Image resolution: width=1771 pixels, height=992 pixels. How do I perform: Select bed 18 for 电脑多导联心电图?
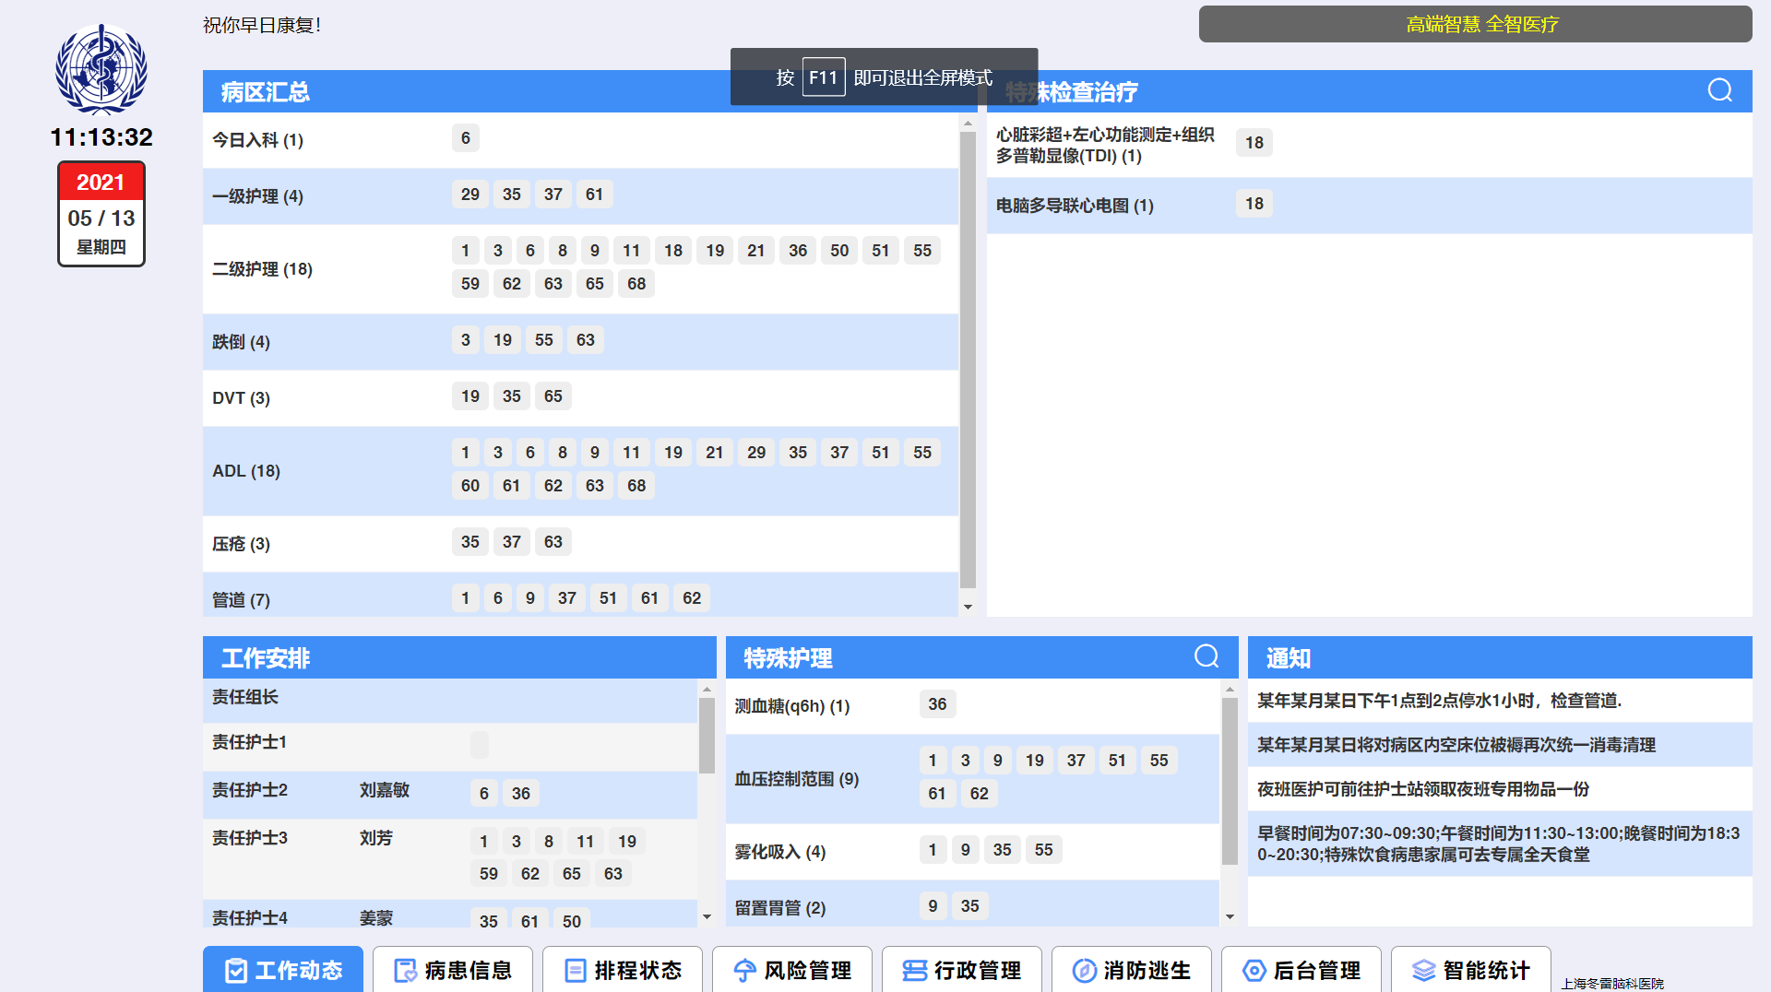click(x=1254, y=204)
